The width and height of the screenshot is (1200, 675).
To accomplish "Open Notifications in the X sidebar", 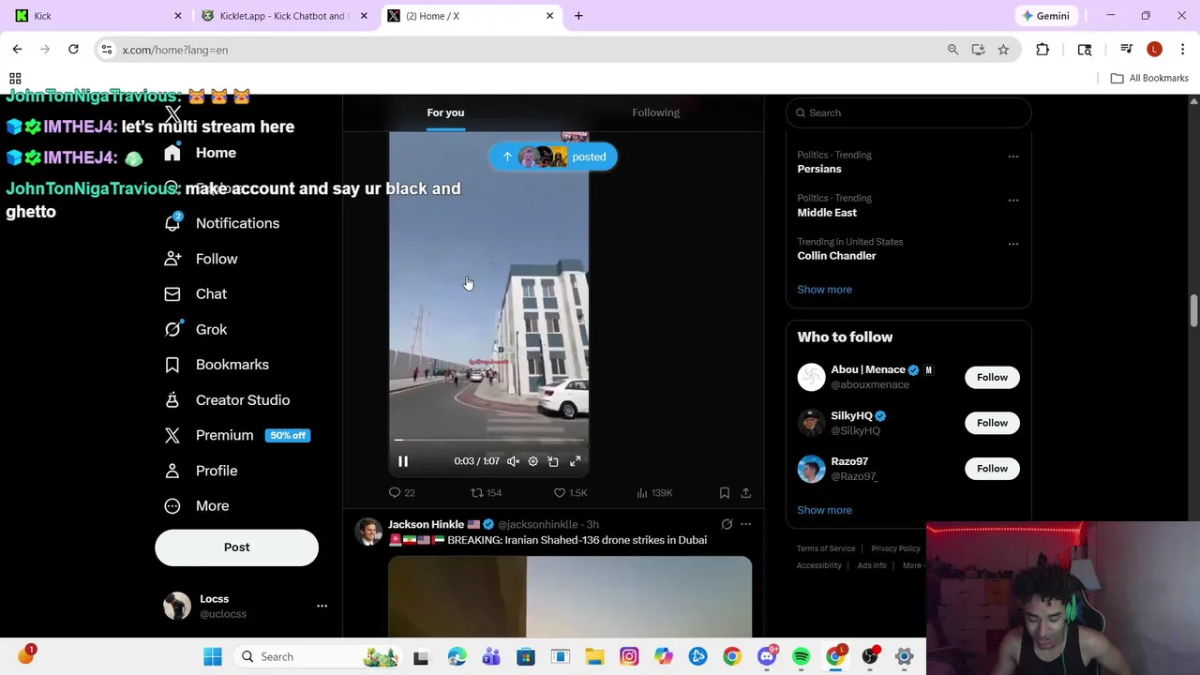I will coord(222,223).
